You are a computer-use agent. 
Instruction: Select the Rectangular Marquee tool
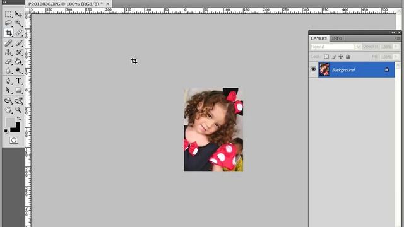[x=8, y=15]
